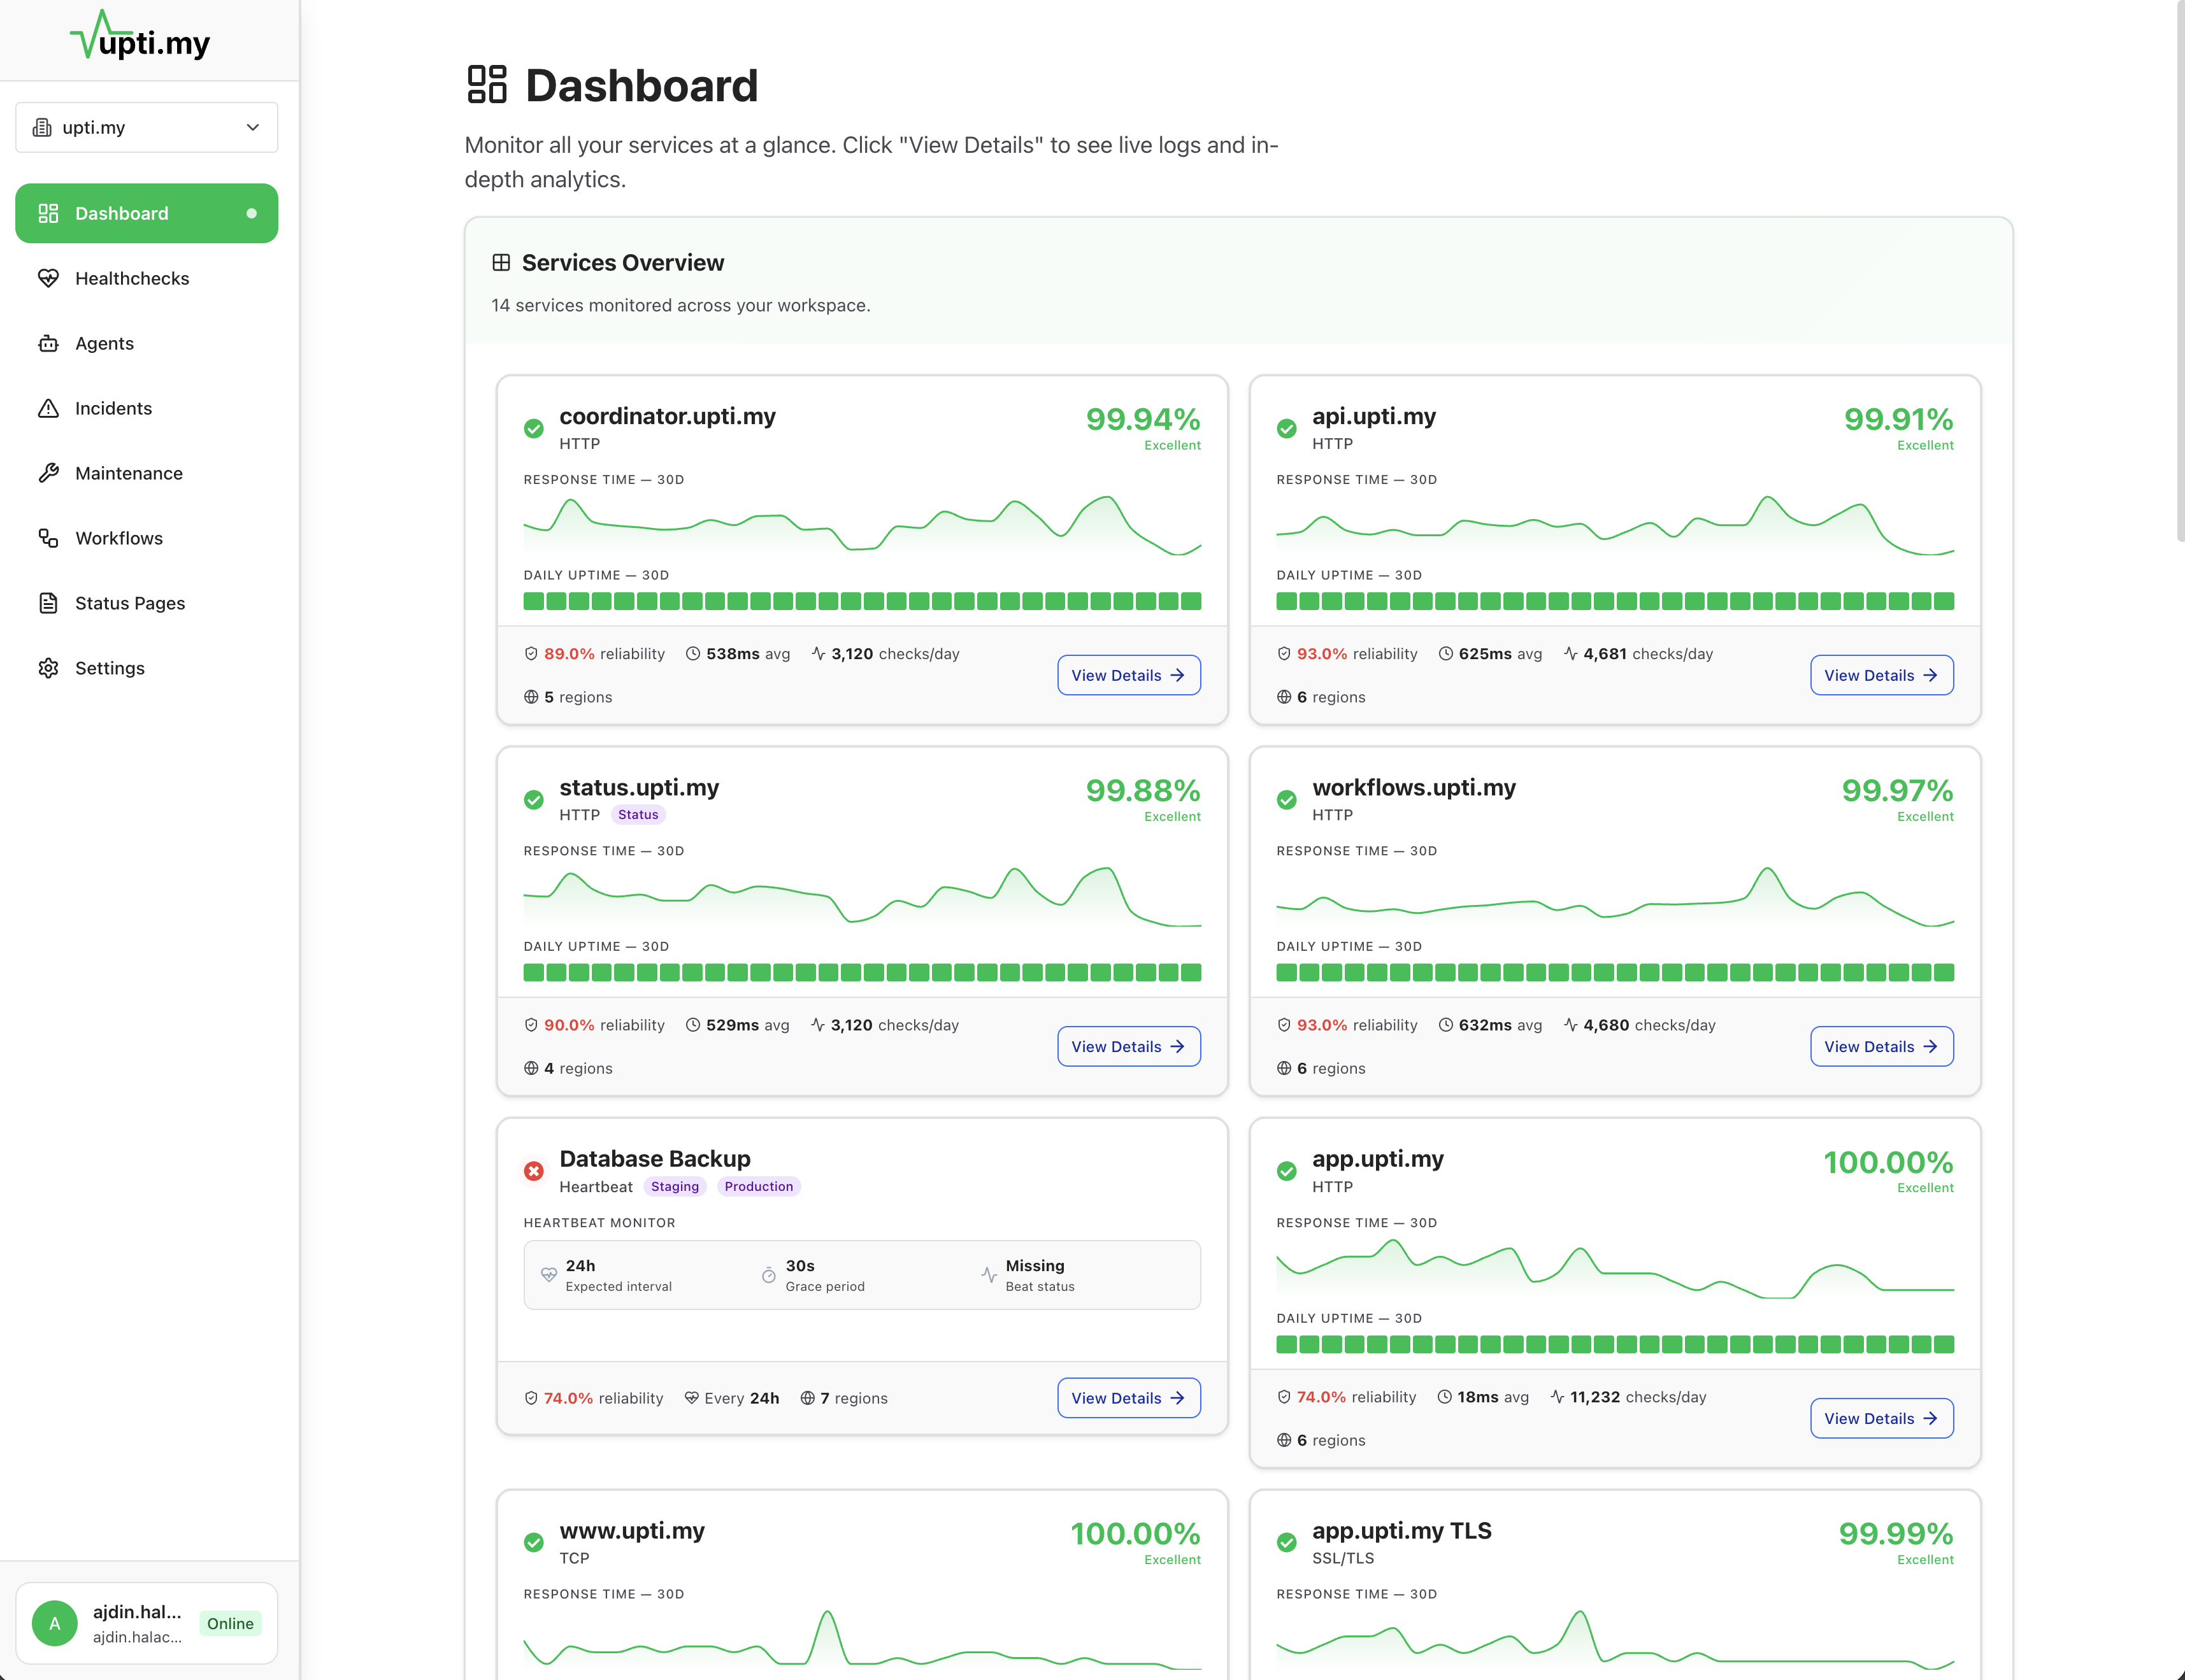The image size is (2185, 1680).
Task: Open the upti.my workspace dropdown
Action: pyautogui.click(x=147, y=127)
